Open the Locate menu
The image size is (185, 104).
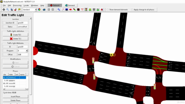click(26, 5)
